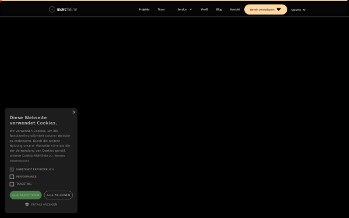Close the cookie banner with X

[74, 112]
